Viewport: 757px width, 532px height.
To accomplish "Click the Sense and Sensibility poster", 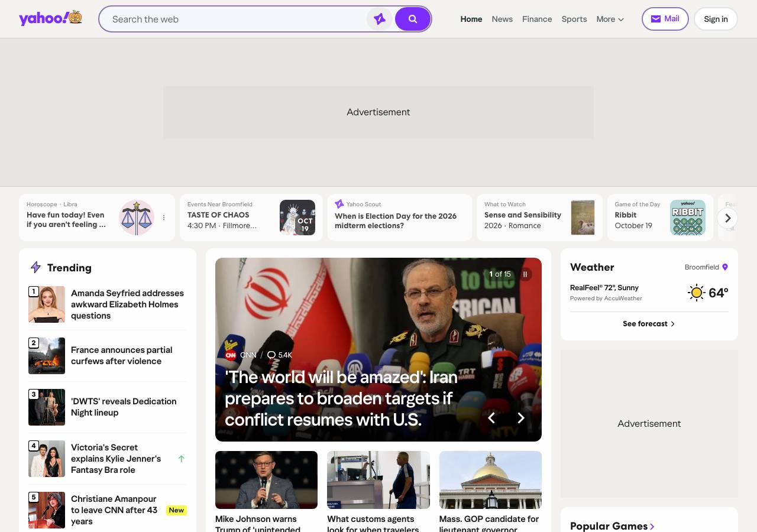I will tap(583, 218).
